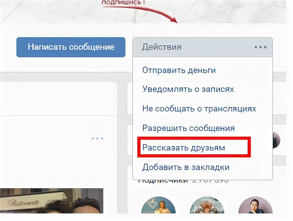This screenshot has height=221, width=293.
Task: Click the partially hidden avatar beside the menu
Action: [x=277, y=140]
